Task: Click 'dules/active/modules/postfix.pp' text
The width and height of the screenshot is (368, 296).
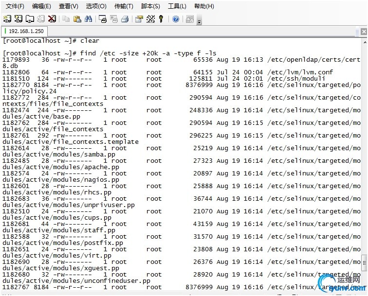Action: tap(63, 243)
